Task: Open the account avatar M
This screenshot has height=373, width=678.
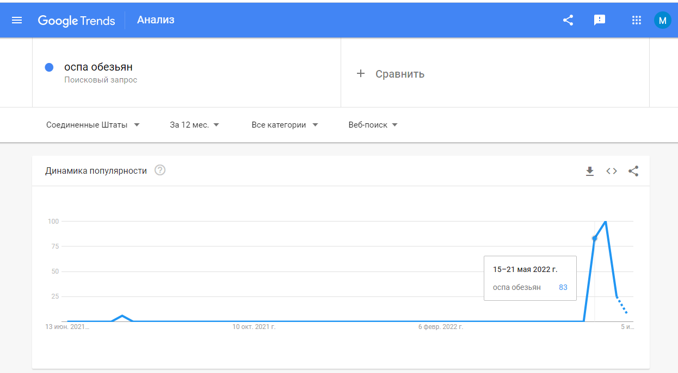Action: pyautogui.click(x=662, y=21)
